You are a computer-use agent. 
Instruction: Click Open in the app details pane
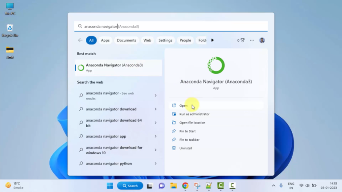tap(183, 106)
